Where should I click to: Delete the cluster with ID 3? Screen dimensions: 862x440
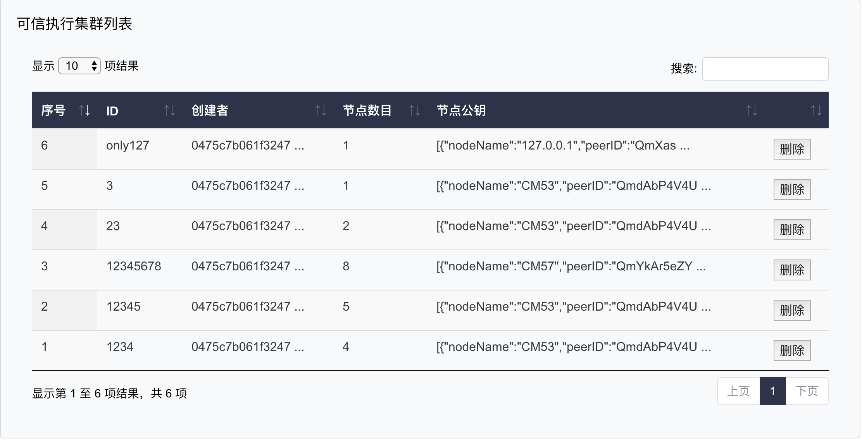791,189
